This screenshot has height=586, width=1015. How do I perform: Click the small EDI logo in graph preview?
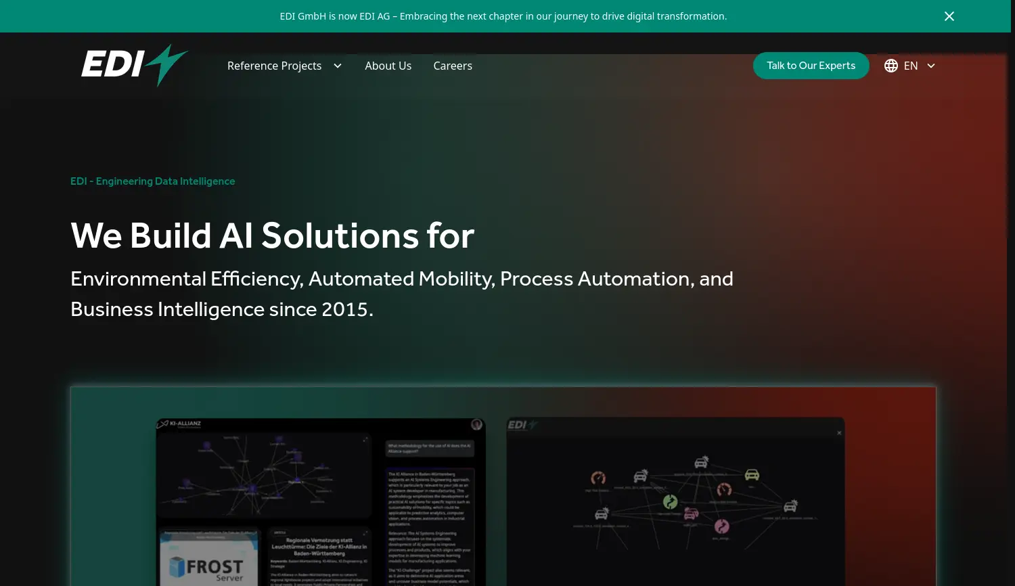(x=522, y=425)
